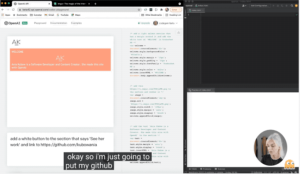Click the light salmon WELCOME section
Image resolution: width=300 pixels, height=174 pixels.
(60, 60)
